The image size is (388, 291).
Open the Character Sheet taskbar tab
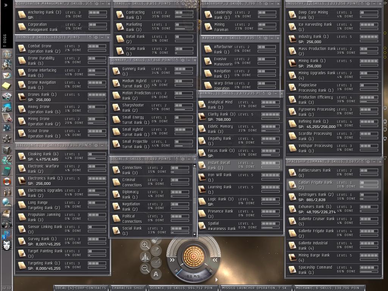click(x=128, y=288)
